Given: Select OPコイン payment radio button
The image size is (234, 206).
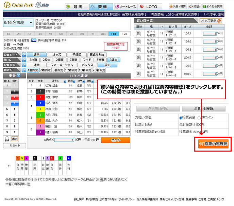Looking at the screenshot, I should click(199, 118).
